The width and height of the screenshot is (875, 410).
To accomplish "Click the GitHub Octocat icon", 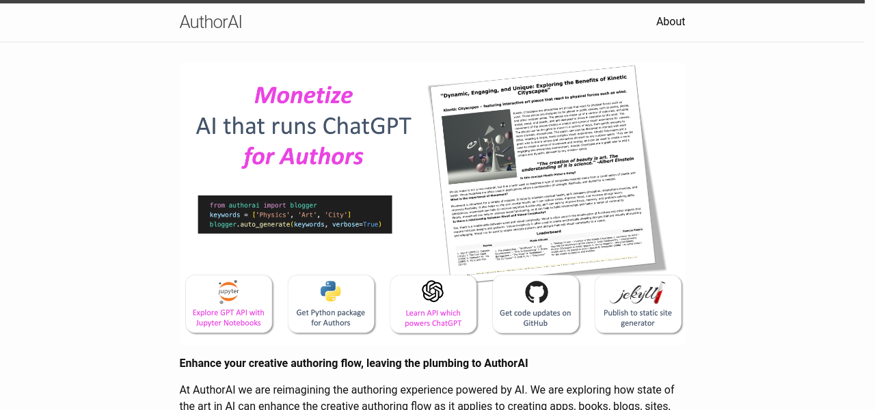I will click(536, 292).
